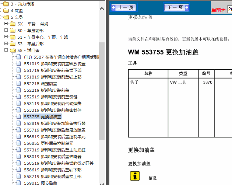Open 555719 拆卸和安装后盖释放装置
This screenshot has height=185, width=232.
point(55,130)
